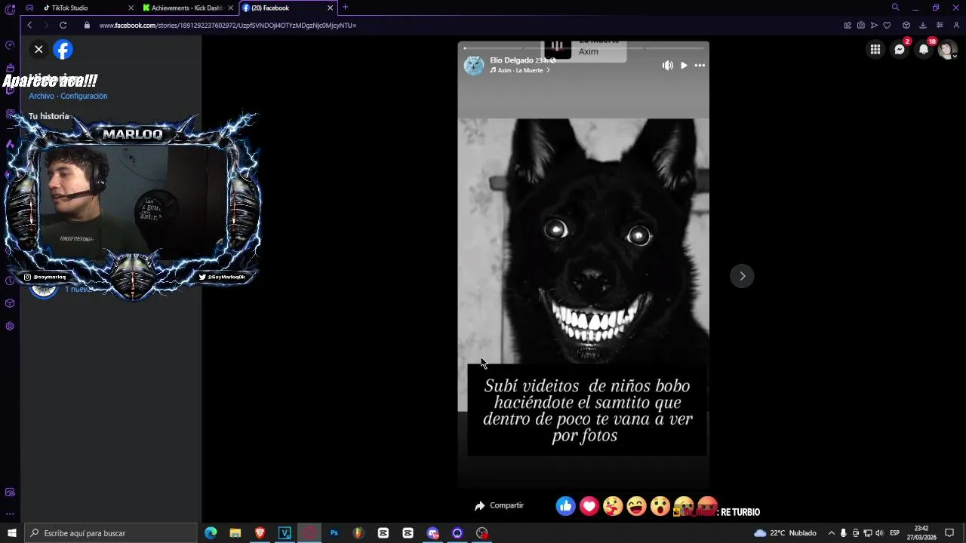View site security lock info
This screenshot has height=543, width=966.
[x=87, y=25]
